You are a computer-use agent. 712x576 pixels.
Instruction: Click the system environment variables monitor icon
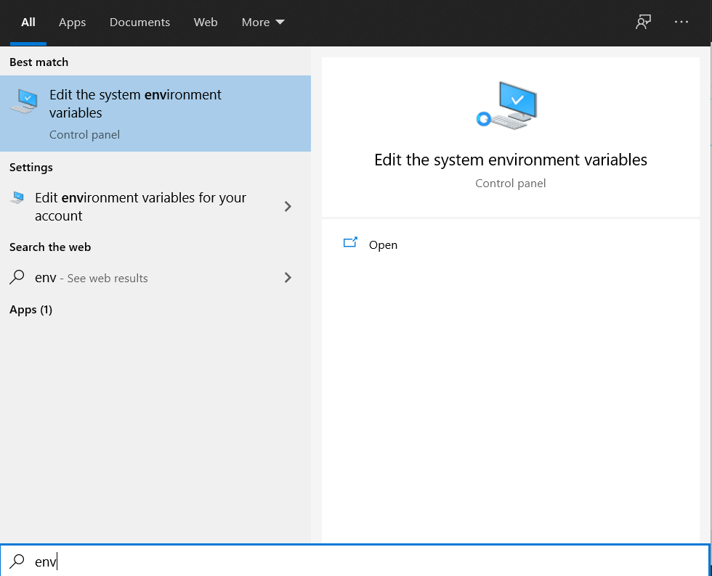[506, 106]
